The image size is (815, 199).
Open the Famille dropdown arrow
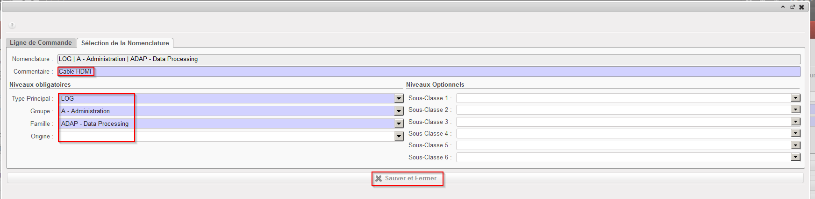click(399, 124)
